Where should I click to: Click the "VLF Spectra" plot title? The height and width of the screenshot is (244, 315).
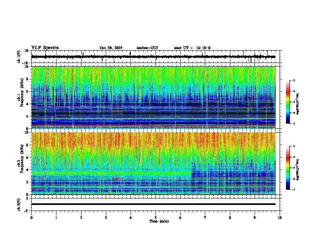(45, 48)
